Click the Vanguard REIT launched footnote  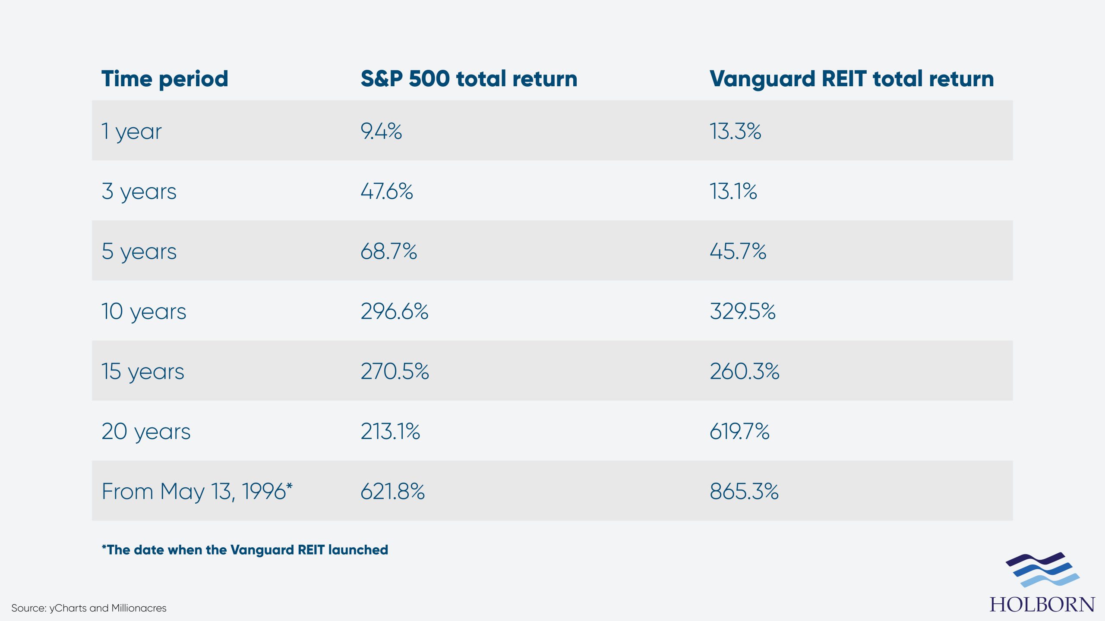[245, 550]
